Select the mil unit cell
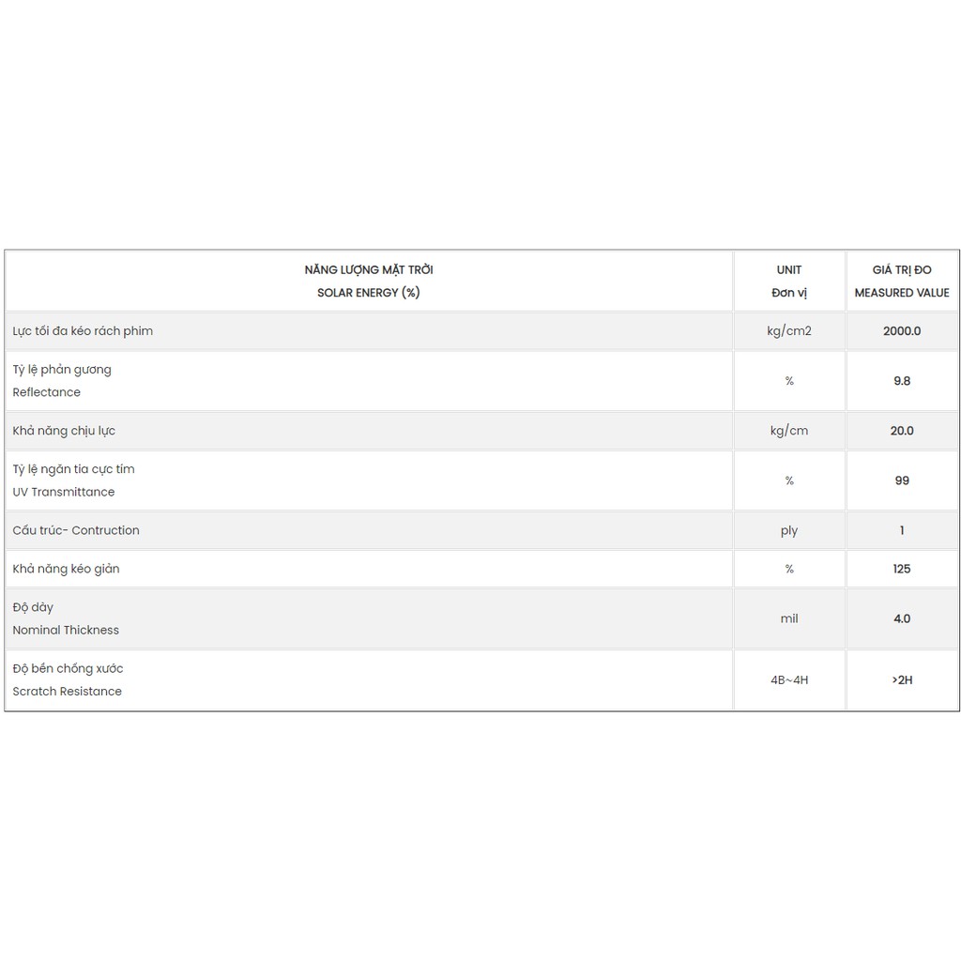This screenshot has width=961, height=961. pyautogui.click(x=789, y=618)
